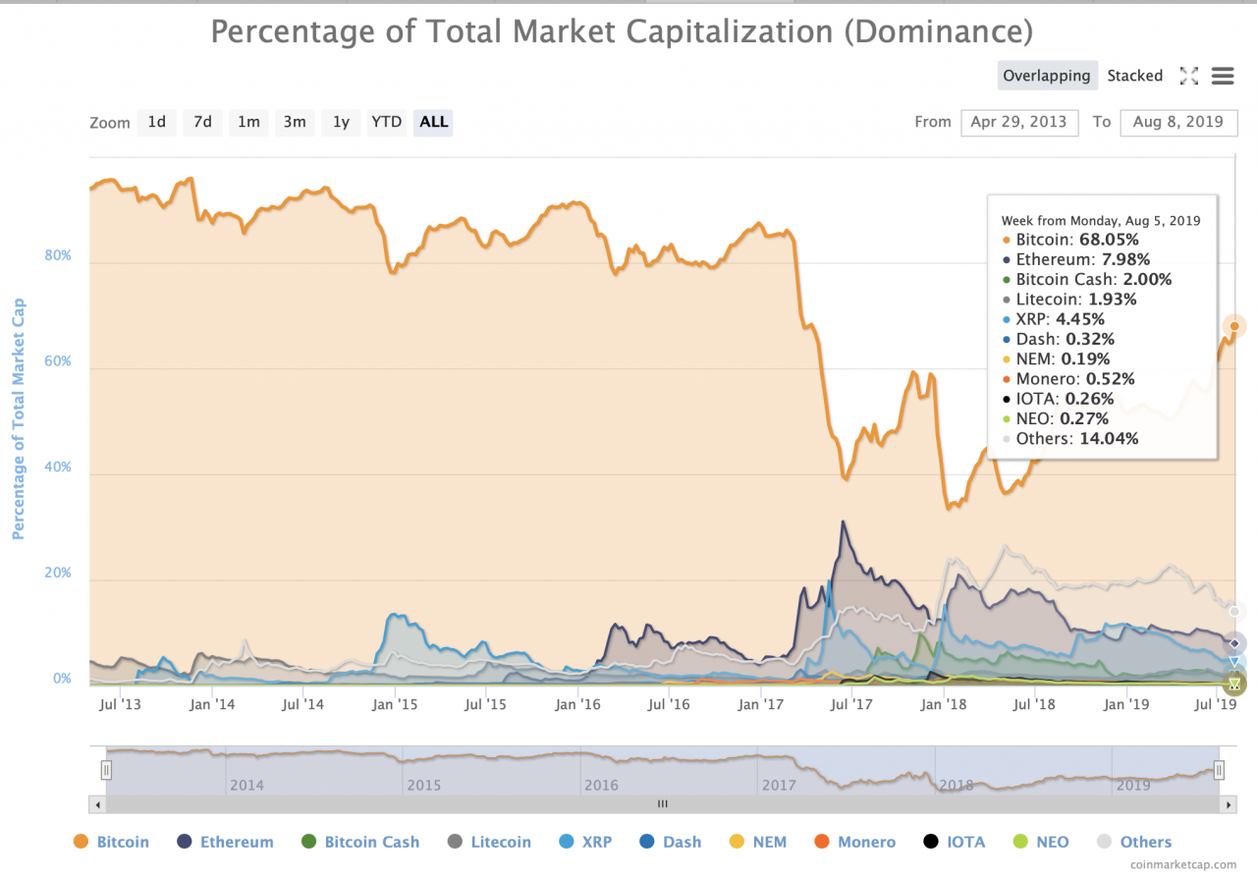Click the From date field Apr 29, 2013
Screen dimensions: 1257x881
point(1019,122)
